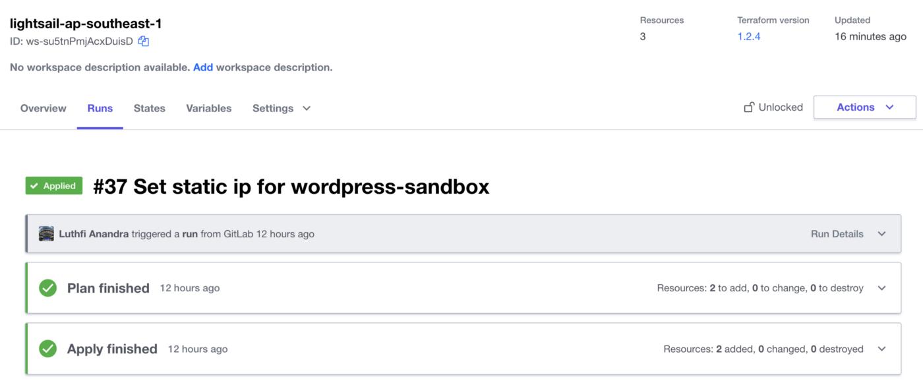The width and height of the screenshot is (923, 385).
Task: Click the Terraform version 1.2.4 link
Action: [750, 37]
